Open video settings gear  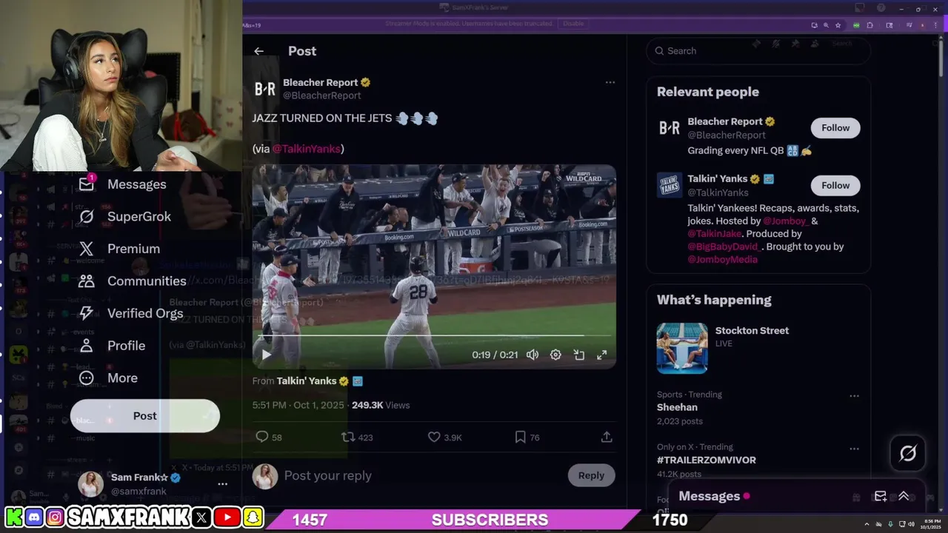(x=555, y=355)
